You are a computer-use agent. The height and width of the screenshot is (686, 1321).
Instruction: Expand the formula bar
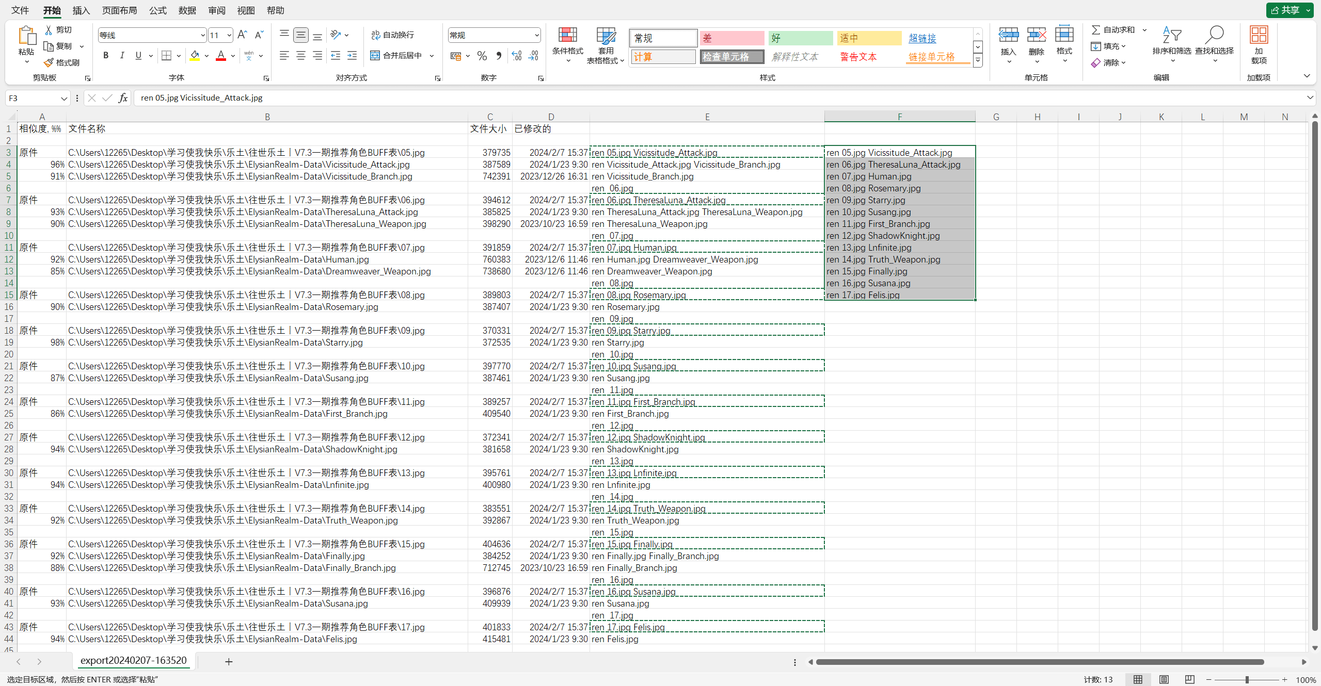1310,97
